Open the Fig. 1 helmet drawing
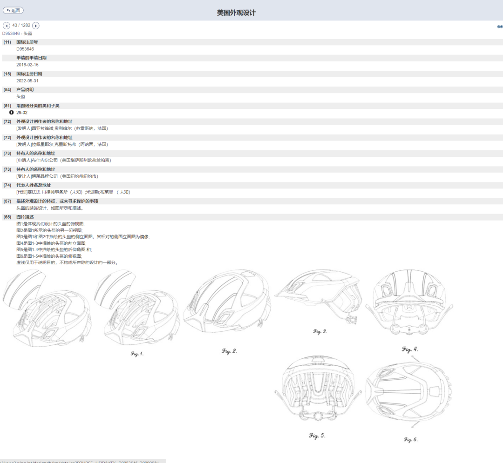Viewport: 503px width, 463px height. click(x=137, y=312)
